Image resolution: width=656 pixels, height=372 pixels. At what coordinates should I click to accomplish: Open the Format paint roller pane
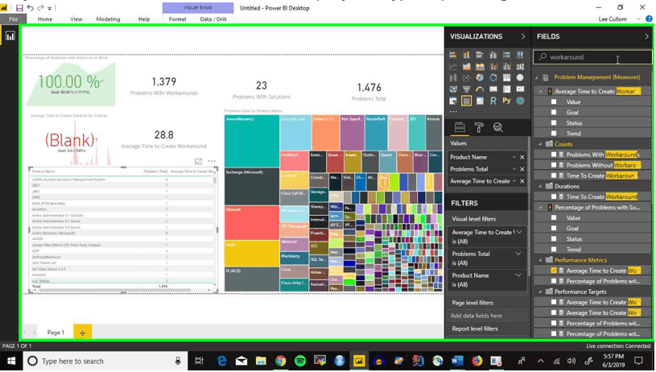(x=479, y=127)
